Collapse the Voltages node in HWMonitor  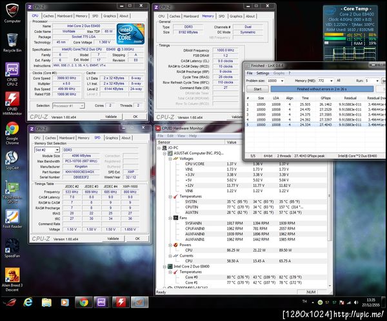pos(170,159)
